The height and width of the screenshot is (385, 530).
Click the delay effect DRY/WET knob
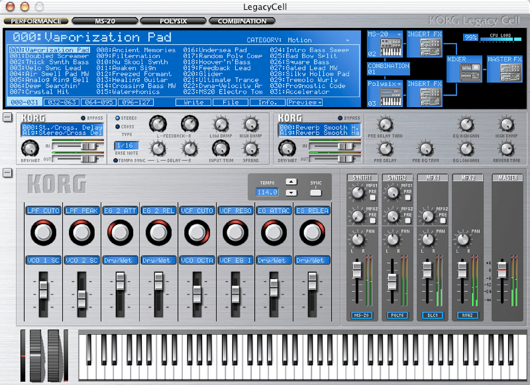(x=30, y=148)
